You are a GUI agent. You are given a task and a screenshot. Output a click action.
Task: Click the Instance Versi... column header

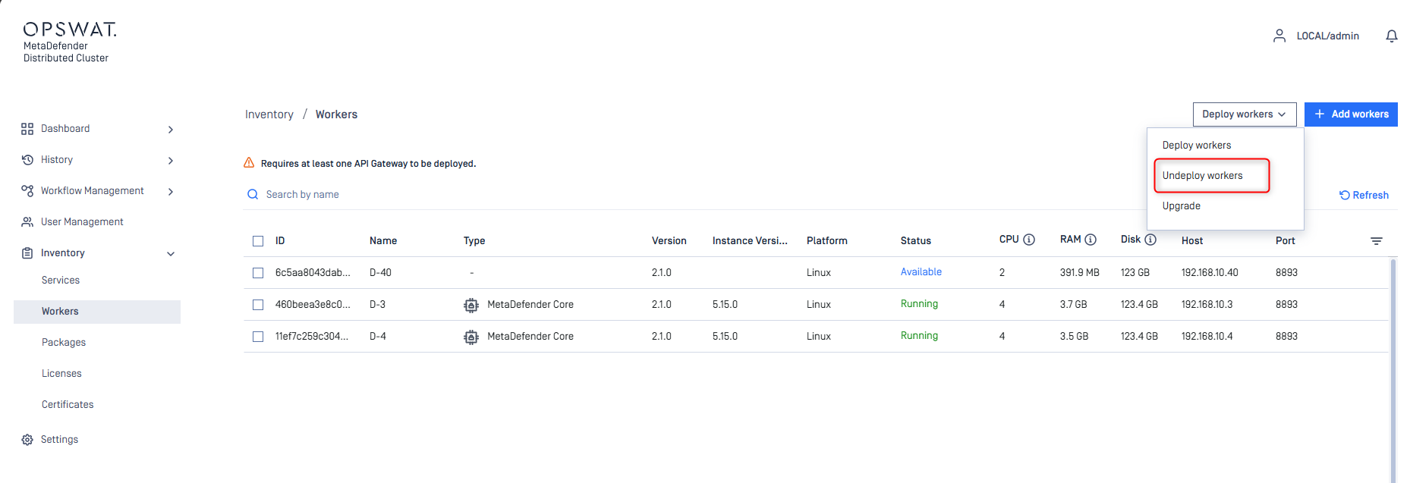750,241
